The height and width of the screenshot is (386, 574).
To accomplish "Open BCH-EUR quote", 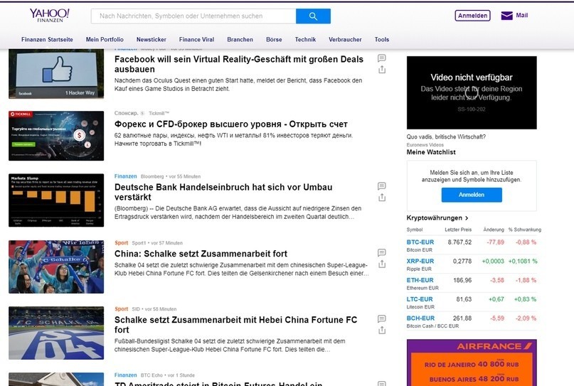I will click(x=420, y=318).
